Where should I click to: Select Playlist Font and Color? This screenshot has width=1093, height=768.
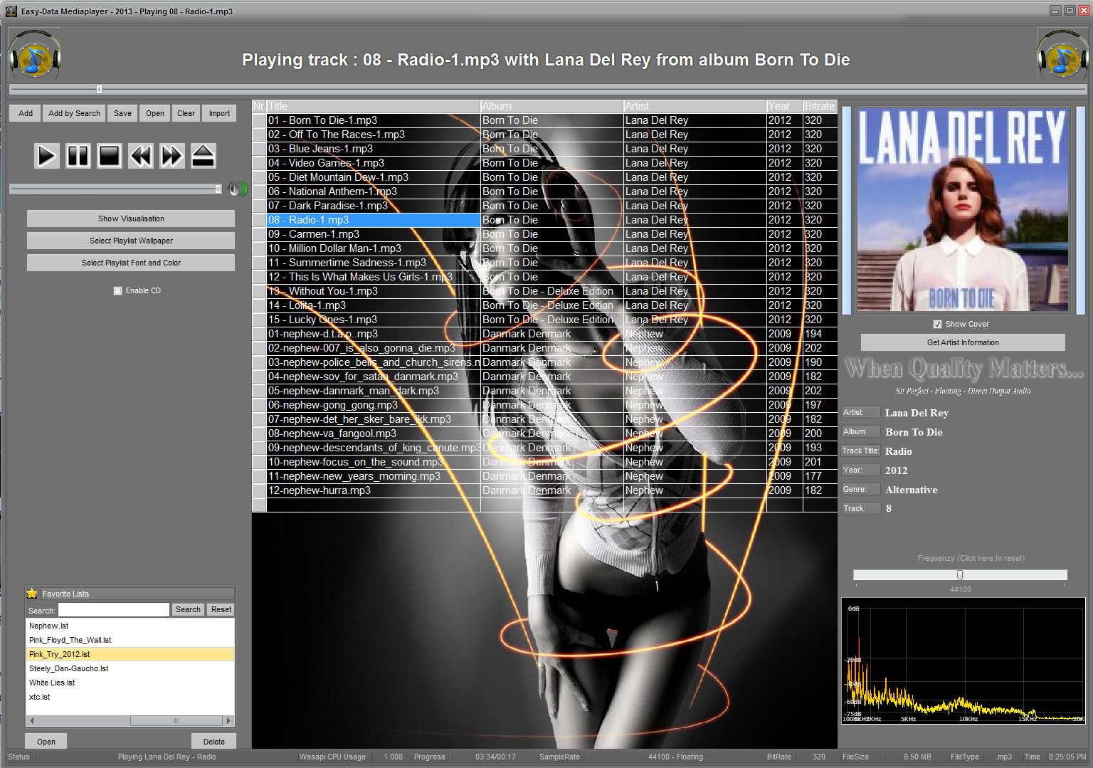[131, 263]
